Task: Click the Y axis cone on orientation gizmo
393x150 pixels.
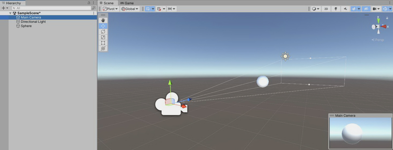Action: pos(378,20)
